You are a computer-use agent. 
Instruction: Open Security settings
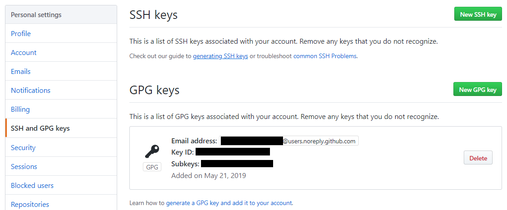click(23, 148)
